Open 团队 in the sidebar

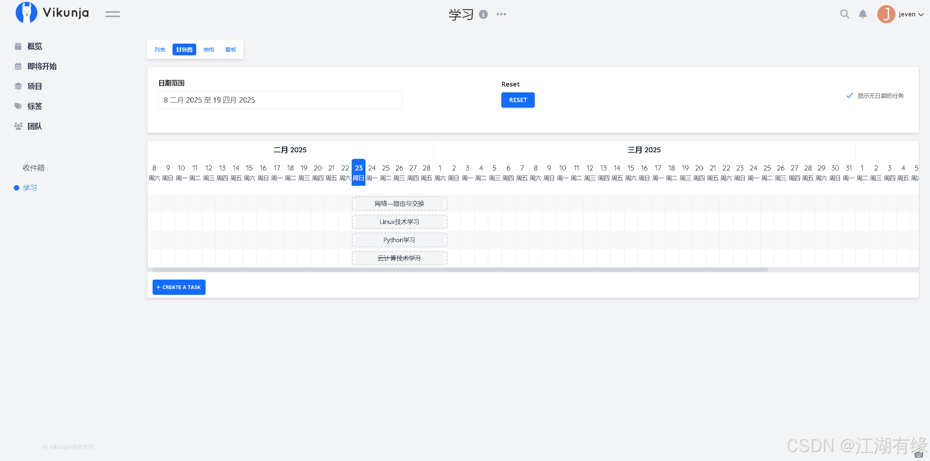(x=35, y=126)
